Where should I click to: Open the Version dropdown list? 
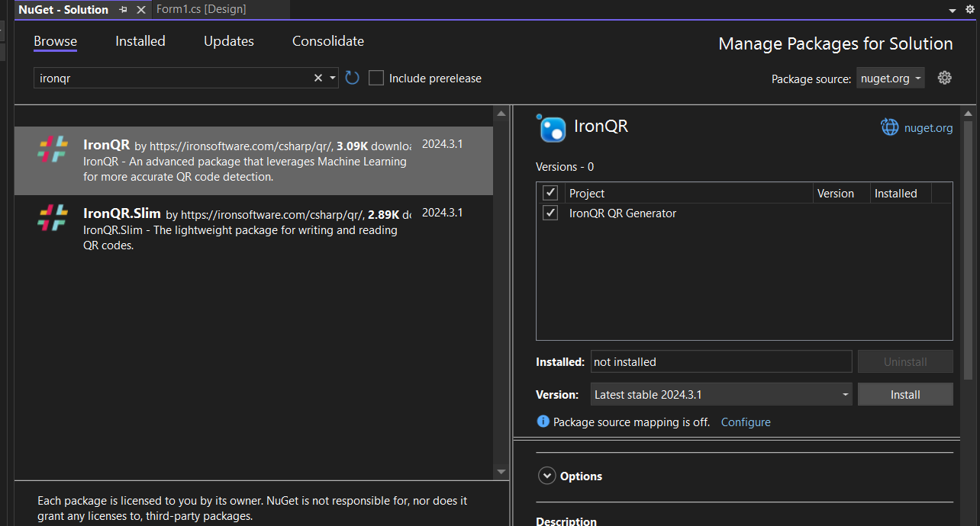coord(721,394)
